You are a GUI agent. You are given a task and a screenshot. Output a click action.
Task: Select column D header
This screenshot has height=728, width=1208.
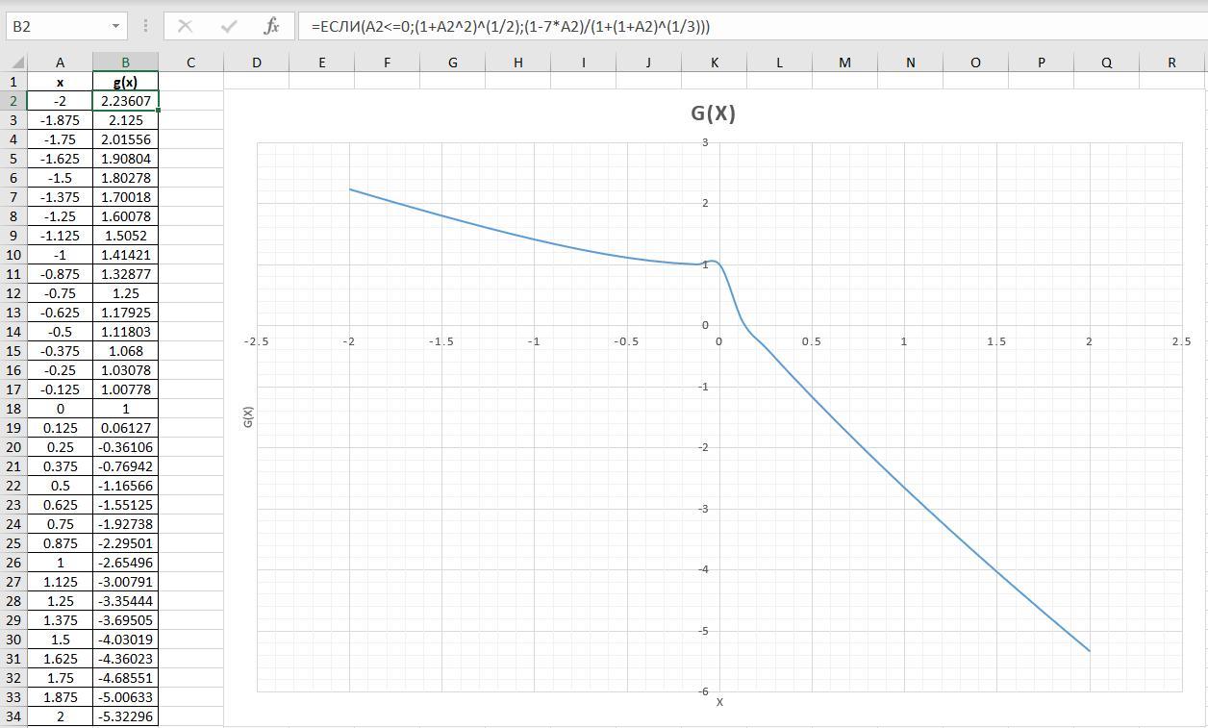(x=256, y=63)
